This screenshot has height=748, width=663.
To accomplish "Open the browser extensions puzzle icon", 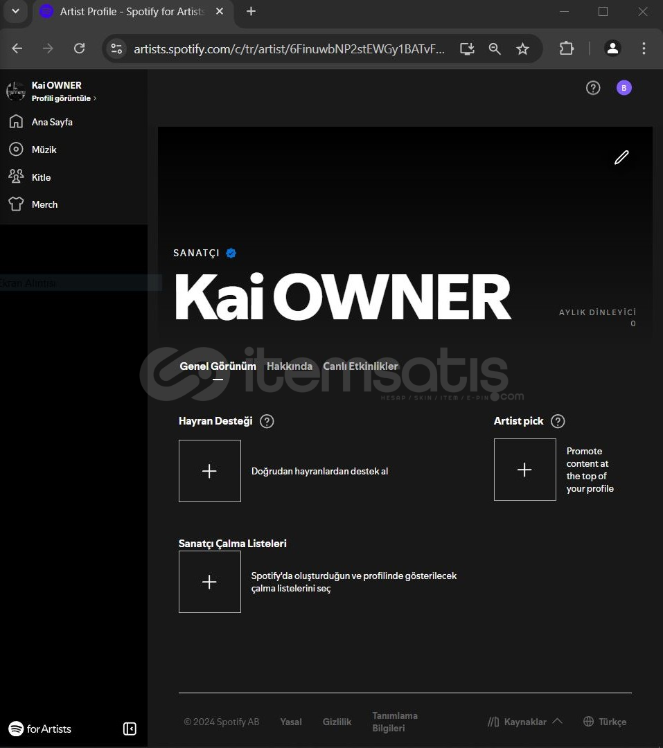I will point(567,48).
